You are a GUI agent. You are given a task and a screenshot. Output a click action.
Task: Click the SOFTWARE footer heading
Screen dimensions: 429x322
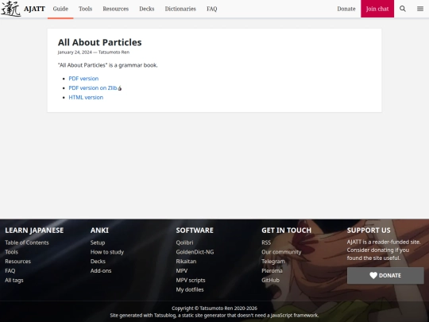tap(195, 231)
